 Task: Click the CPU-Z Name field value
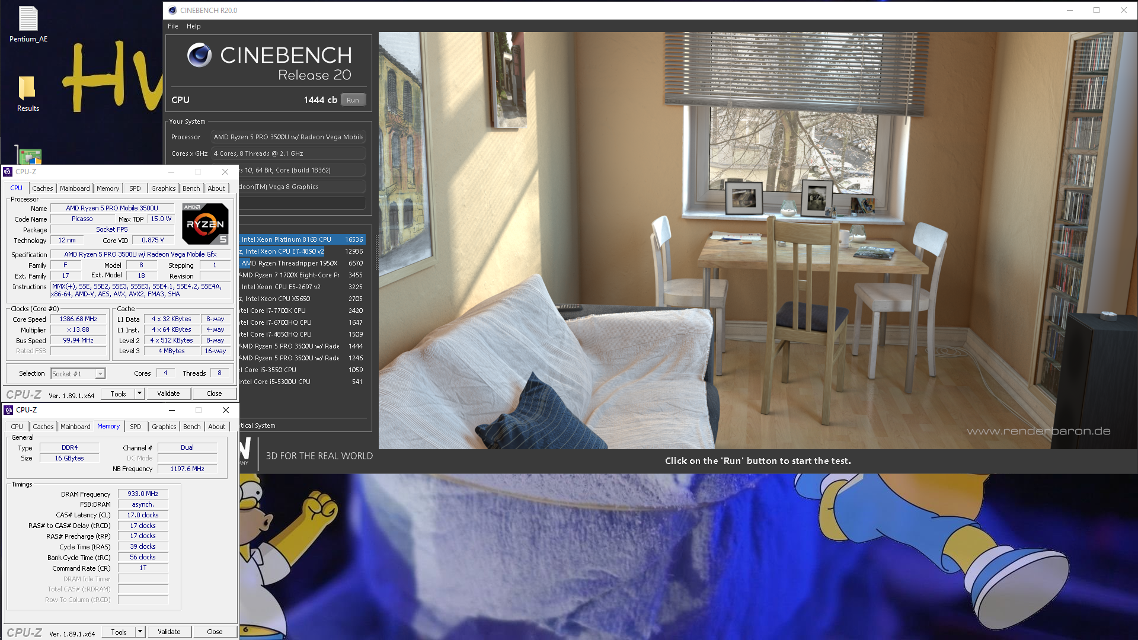(112, 208)
